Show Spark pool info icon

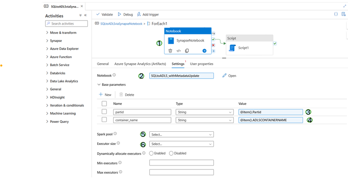(x=115, y=134)
